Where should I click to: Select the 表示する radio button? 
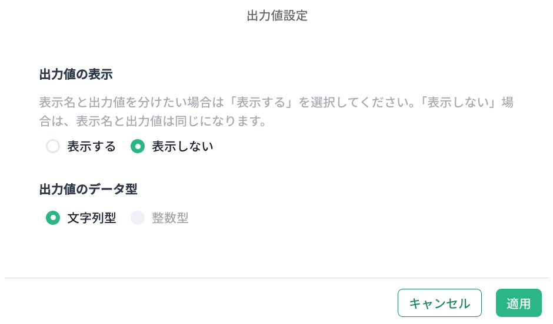click(53, 146)
